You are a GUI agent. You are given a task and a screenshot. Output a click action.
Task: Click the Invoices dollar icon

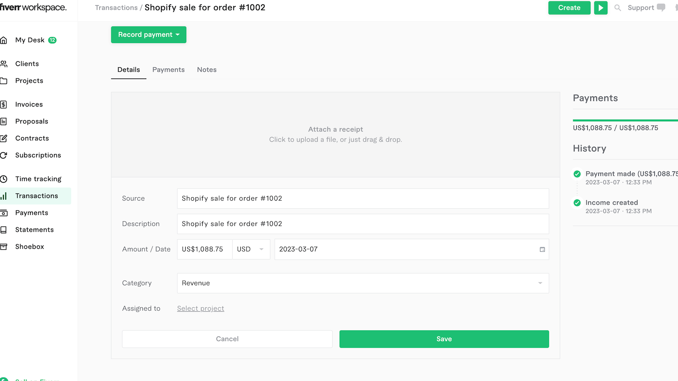point(3,105)
